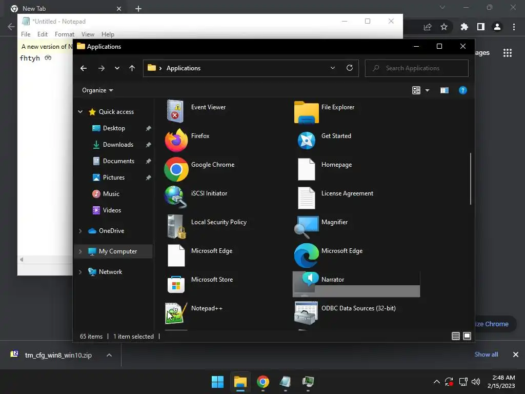525x394 pixels.
Task: Expand the Network tree node
Action: pos(80,272)
